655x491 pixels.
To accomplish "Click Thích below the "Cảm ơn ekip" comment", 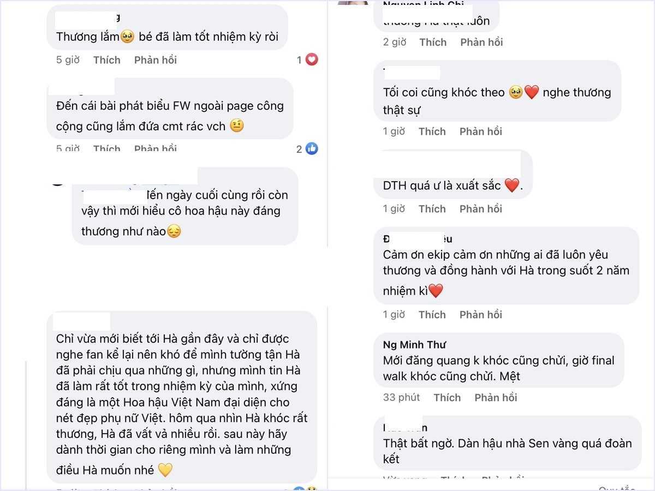I will pyautogui.click(x=432, y=315).
